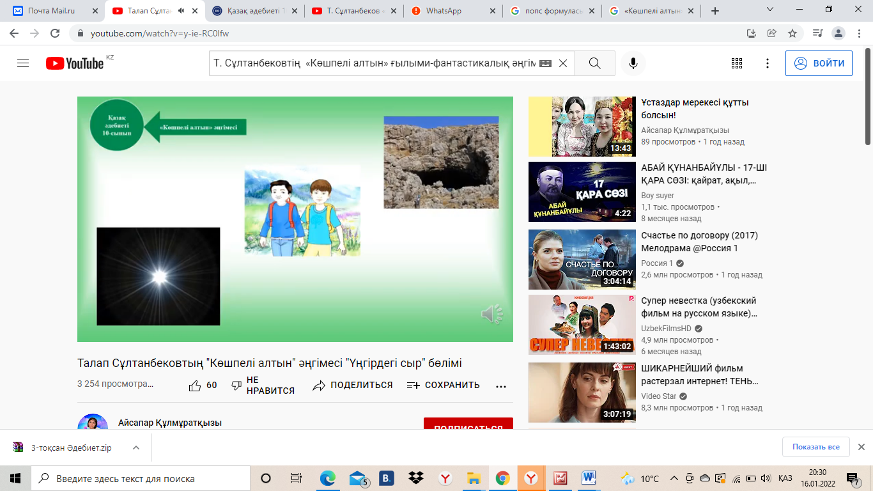This screenshot has height=491, width=873.
Task: Switch to the Қазақ әдебиеті tab
Action: [255, 11]
